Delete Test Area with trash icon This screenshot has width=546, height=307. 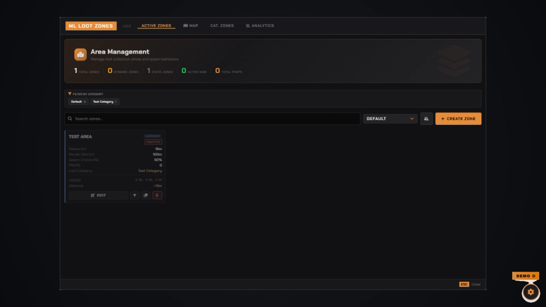click(157, 195)
